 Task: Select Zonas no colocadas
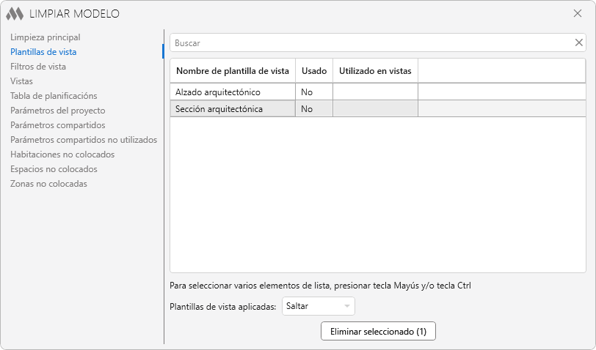(x=48, y=183)
